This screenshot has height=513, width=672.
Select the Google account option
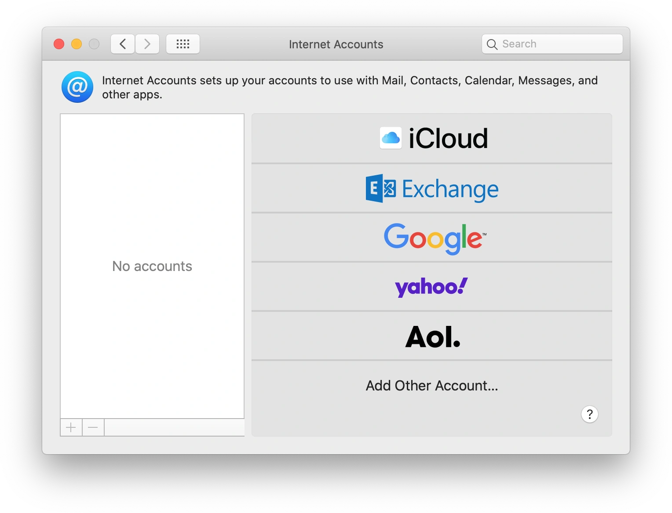click(432, 238)
